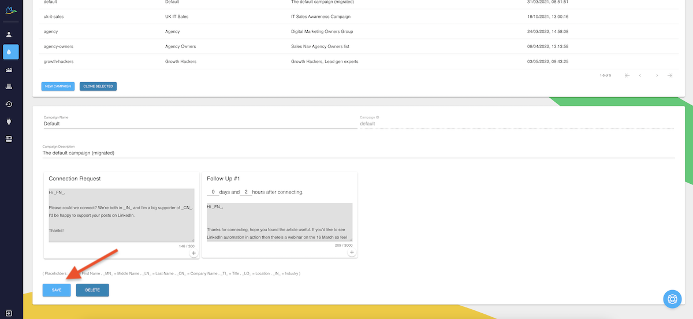This screenshot has width=693, height=319.
Task: Click the '1-5 of 5' pagination text
Action: coord(605,76)
